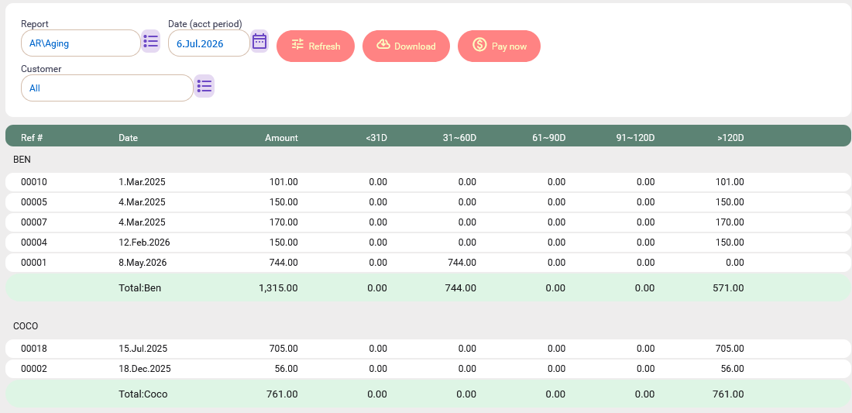This screenshot has height=413, width=852.
Task: Click the Download button
Action: (x=407, y=46)
